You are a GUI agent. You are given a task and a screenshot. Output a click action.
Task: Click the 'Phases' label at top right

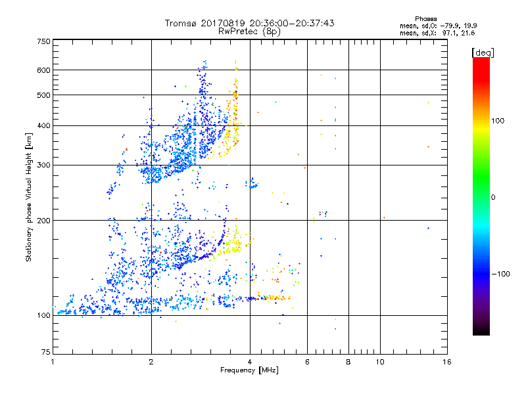point(425,19)
